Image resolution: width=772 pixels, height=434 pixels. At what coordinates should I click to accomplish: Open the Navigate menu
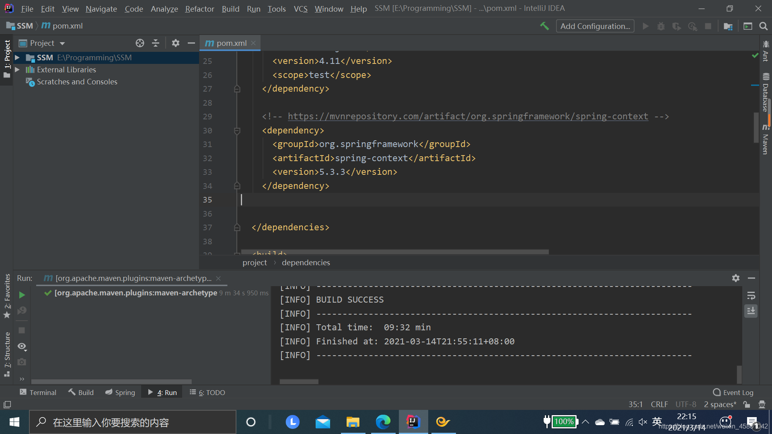pyautogui.click(x=101, y=9)
